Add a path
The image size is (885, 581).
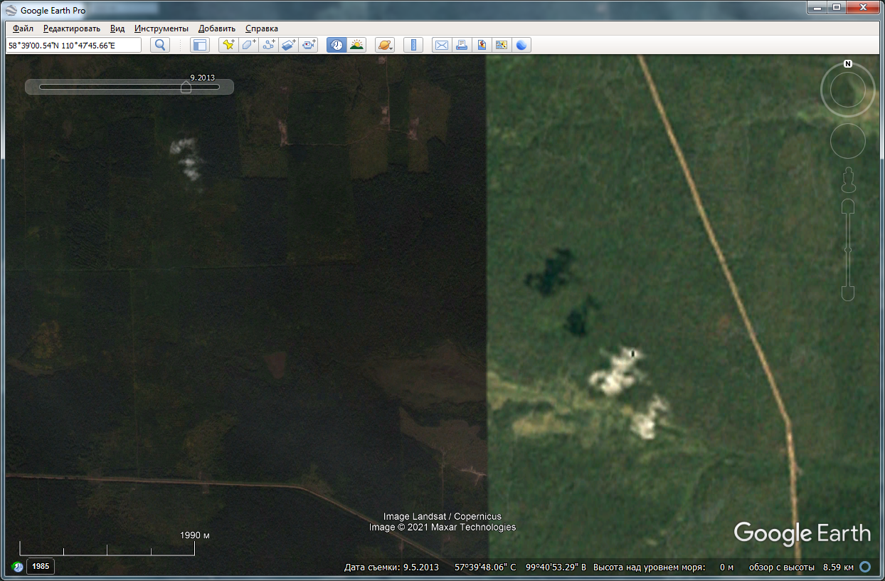[268, 45]
